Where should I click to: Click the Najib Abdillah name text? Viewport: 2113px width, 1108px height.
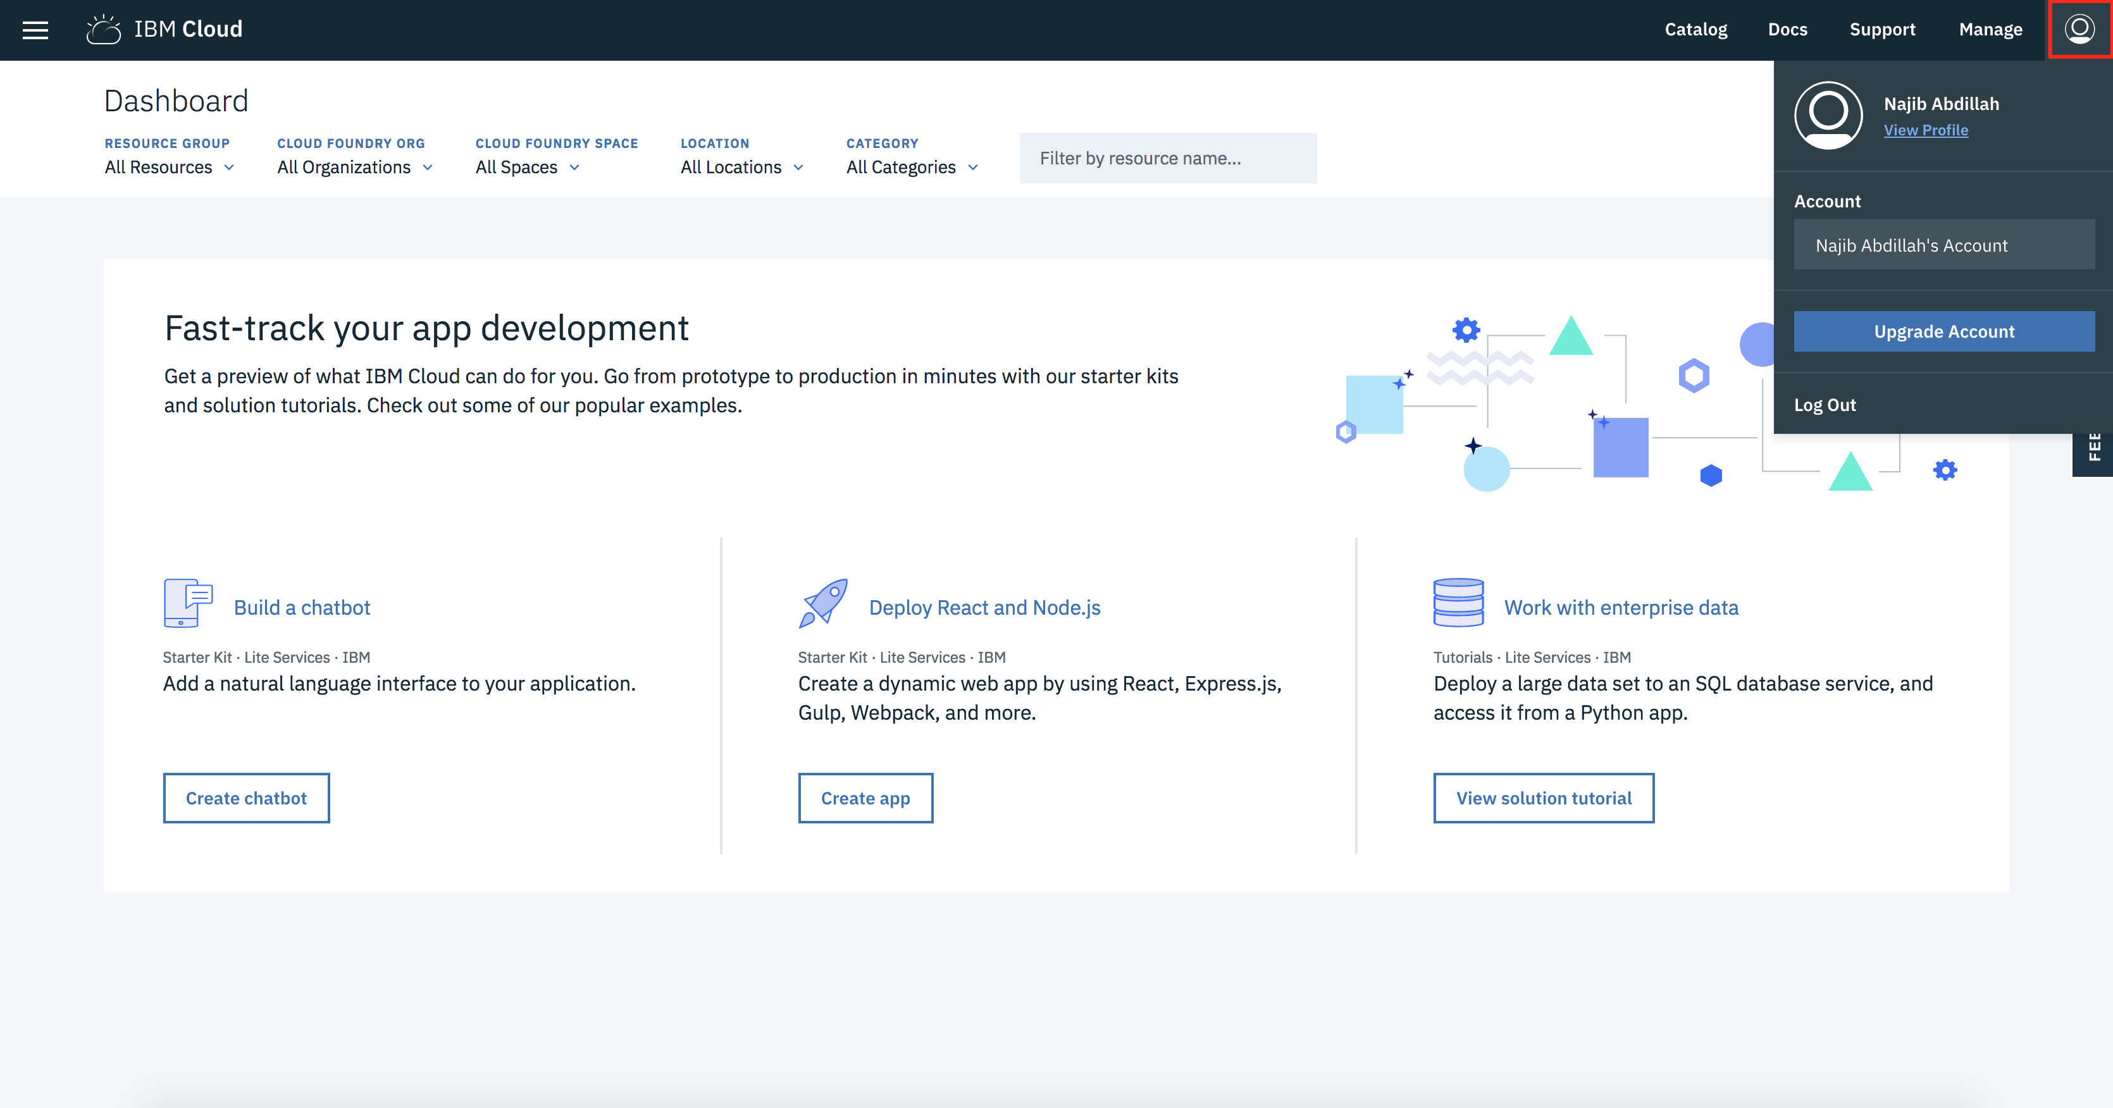pyautogui.click(x=1942, y=104)
